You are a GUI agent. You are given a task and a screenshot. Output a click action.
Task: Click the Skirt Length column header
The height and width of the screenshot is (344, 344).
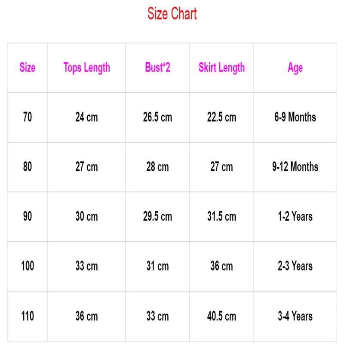pos(221,68)
